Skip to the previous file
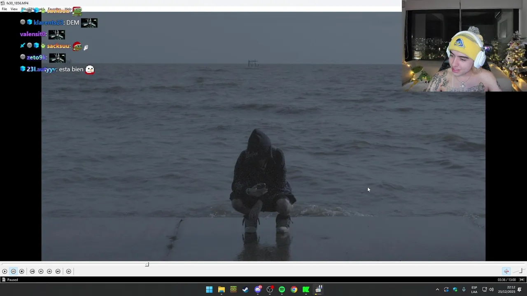Image resolution: width=527 pixels, height=296 pixels. point(32,271)
